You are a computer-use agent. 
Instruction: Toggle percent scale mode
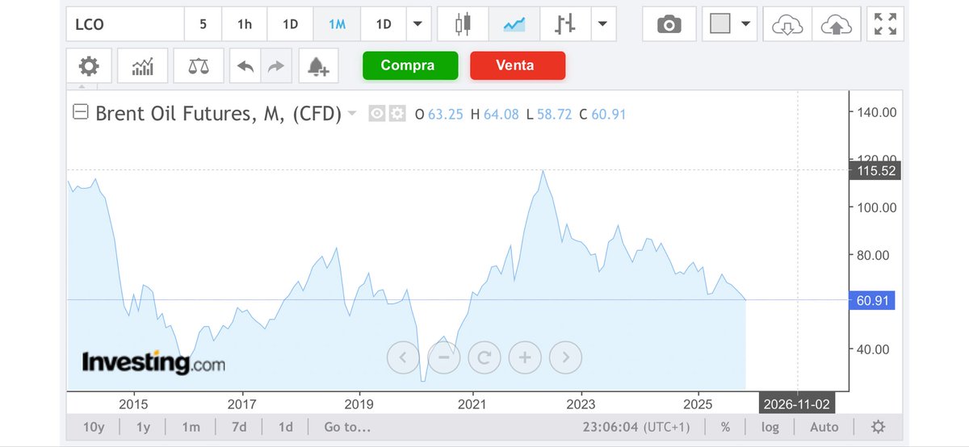pyautogui.click(x=725, y=427)
